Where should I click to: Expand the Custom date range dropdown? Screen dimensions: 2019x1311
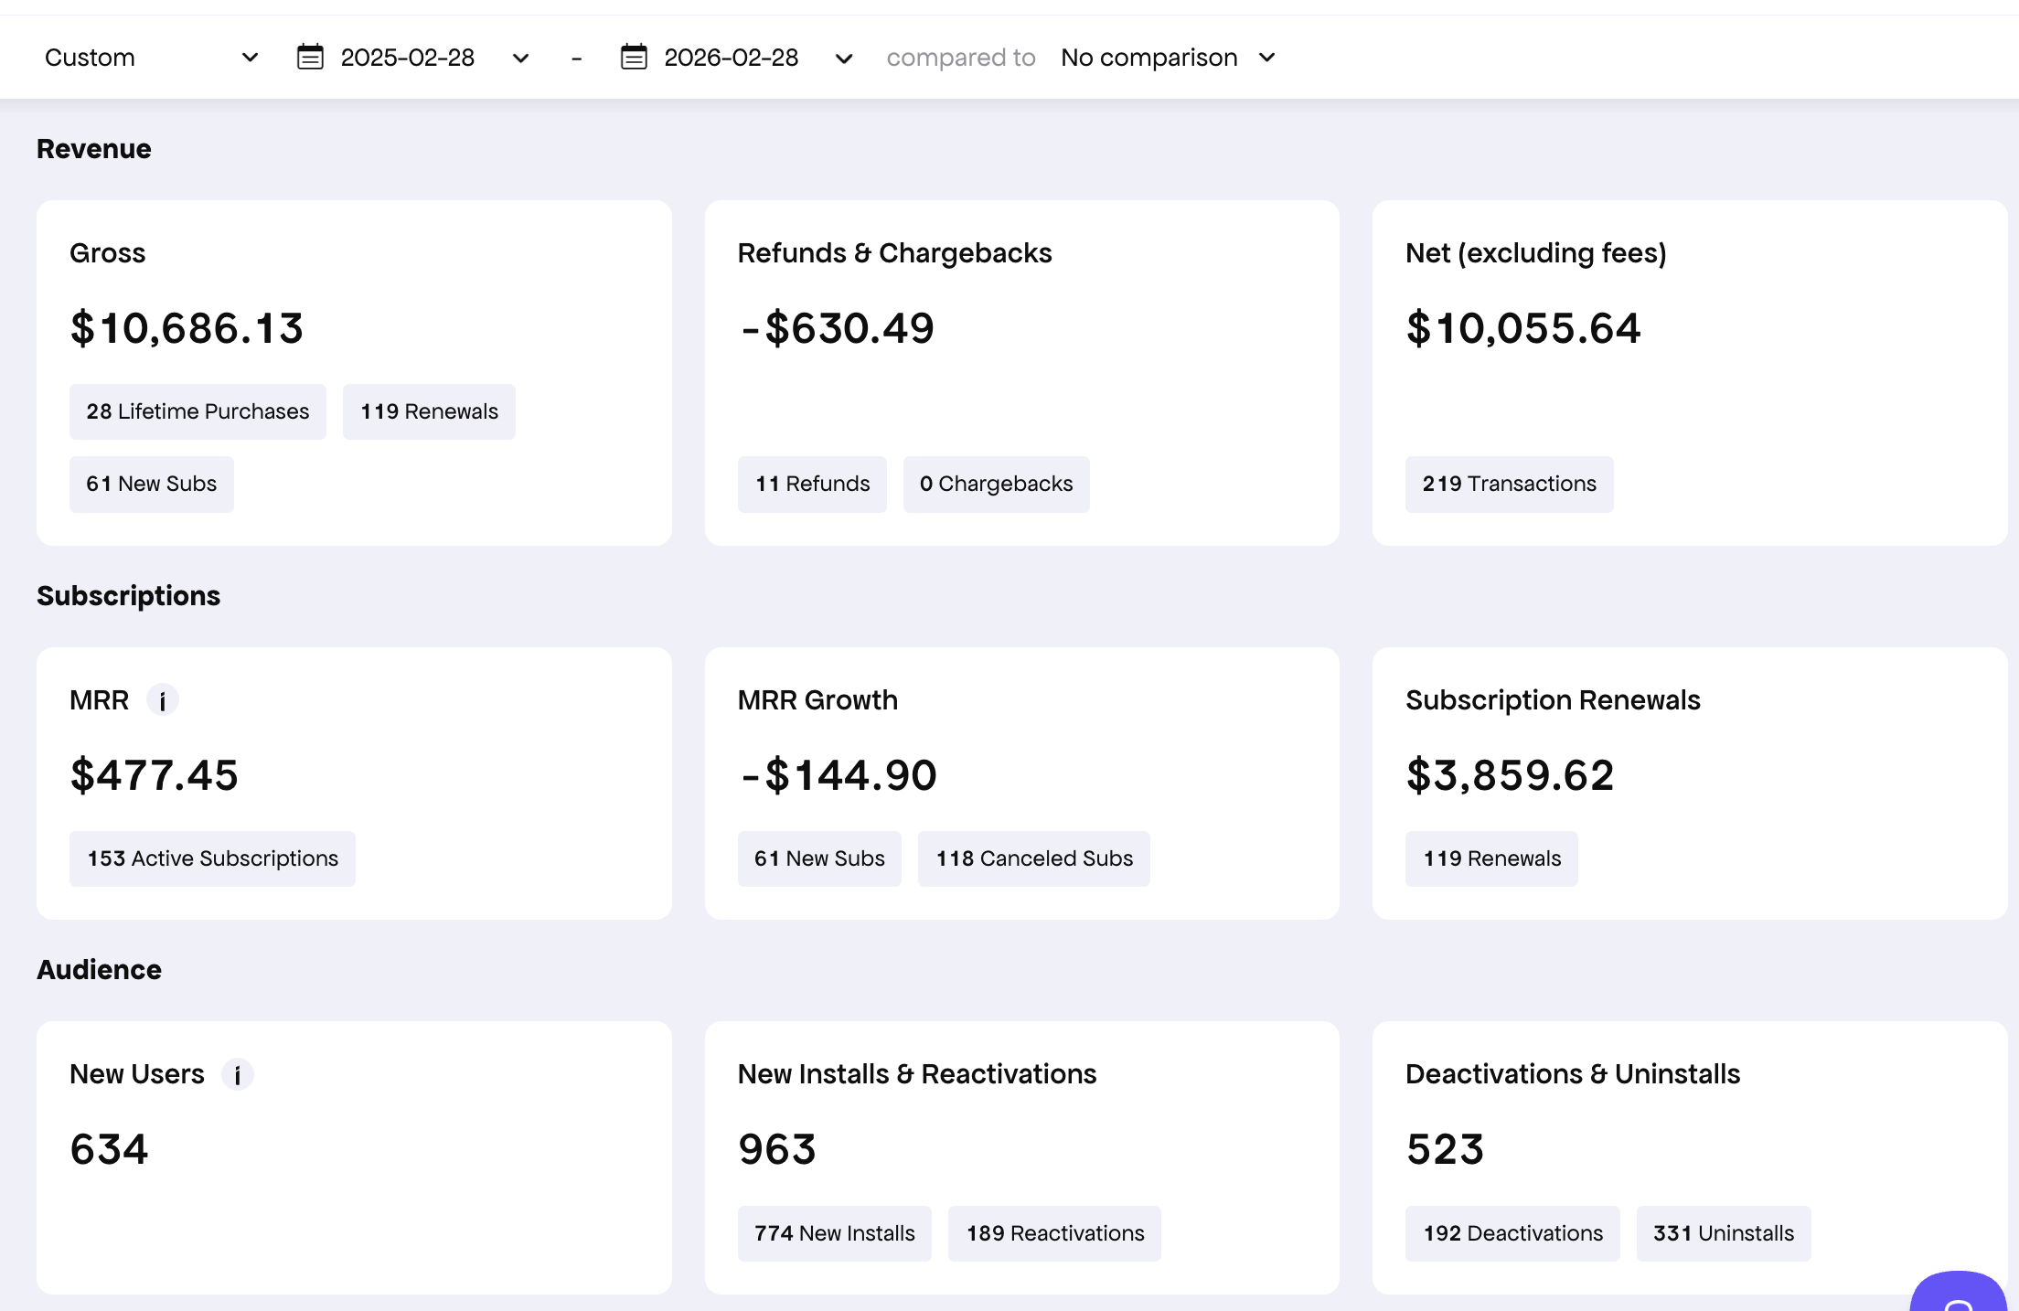152,58
